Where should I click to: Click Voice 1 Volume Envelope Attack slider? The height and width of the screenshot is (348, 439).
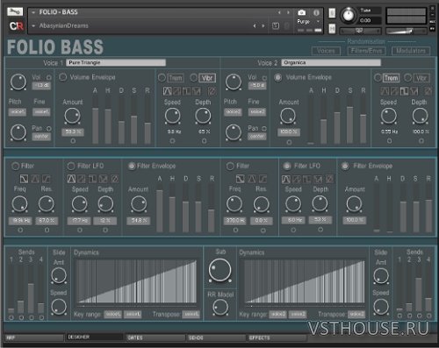[x=96, y=120]
